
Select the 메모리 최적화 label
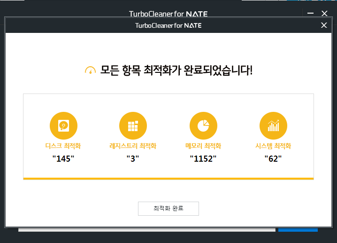coord(203,146)
